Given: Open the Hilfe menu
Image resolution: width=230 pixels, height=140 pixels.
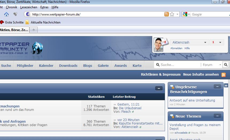Looking at the screenshot, I should click(55, 7).
